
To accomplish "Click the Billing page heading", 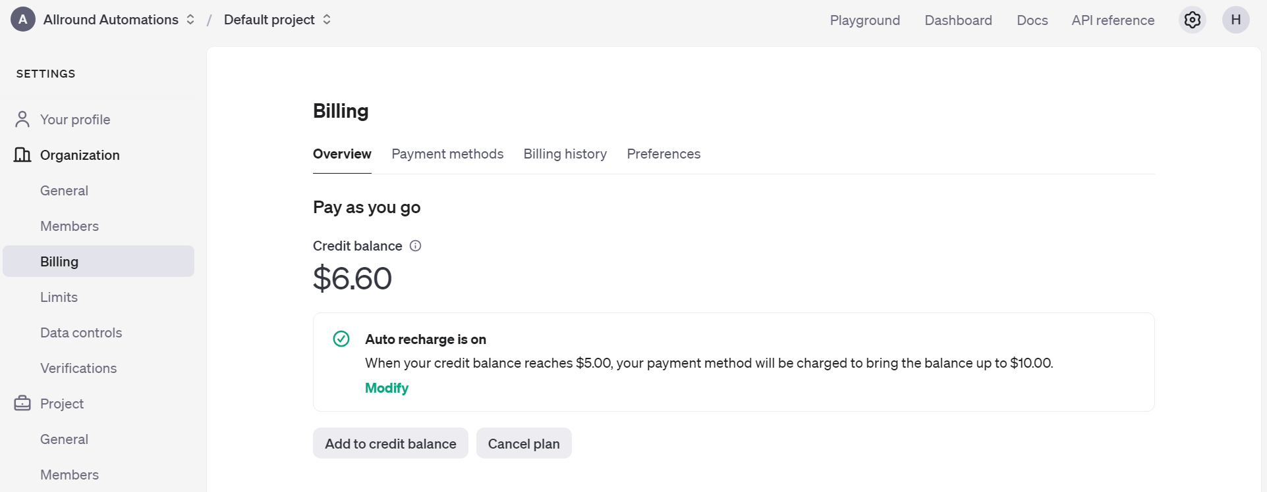I will [x=341, y=111].
